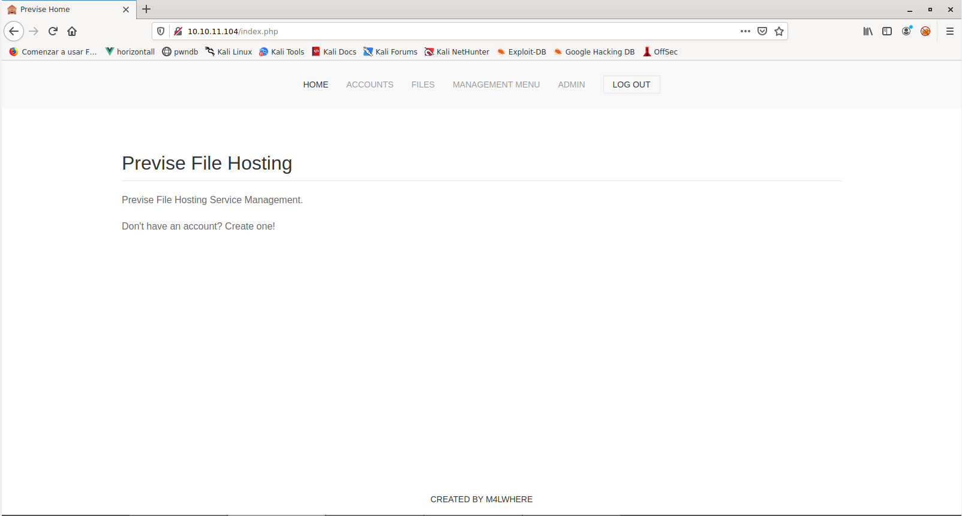962x516 pixels.
Task: Open the Kali Tools bookmark
Action: click(281, 52)
